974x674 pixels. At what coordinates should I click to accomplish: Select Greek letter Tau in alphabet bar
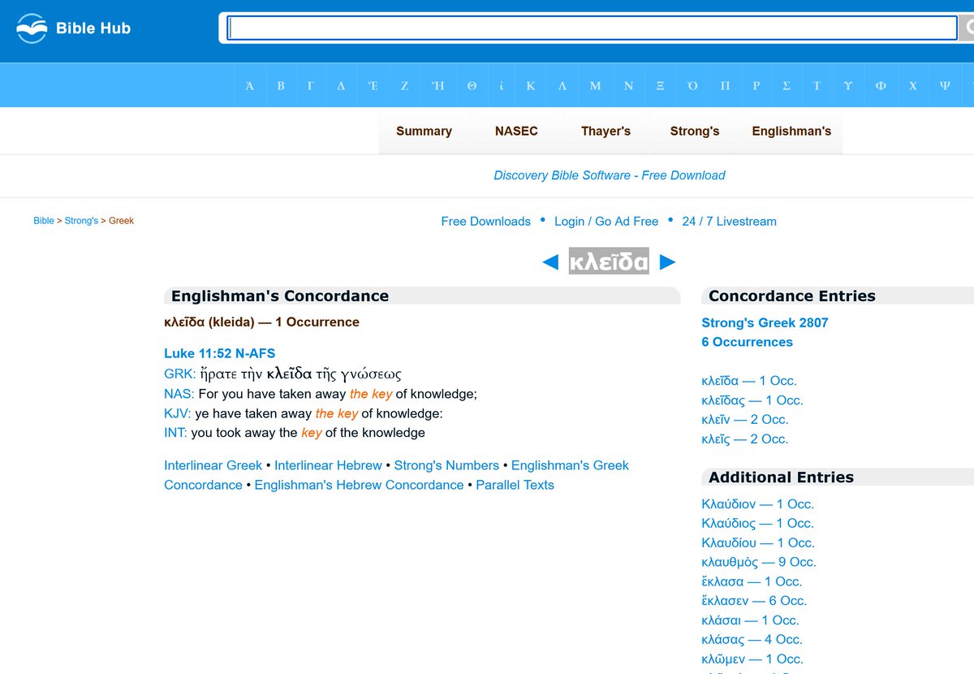click(817, 85)
